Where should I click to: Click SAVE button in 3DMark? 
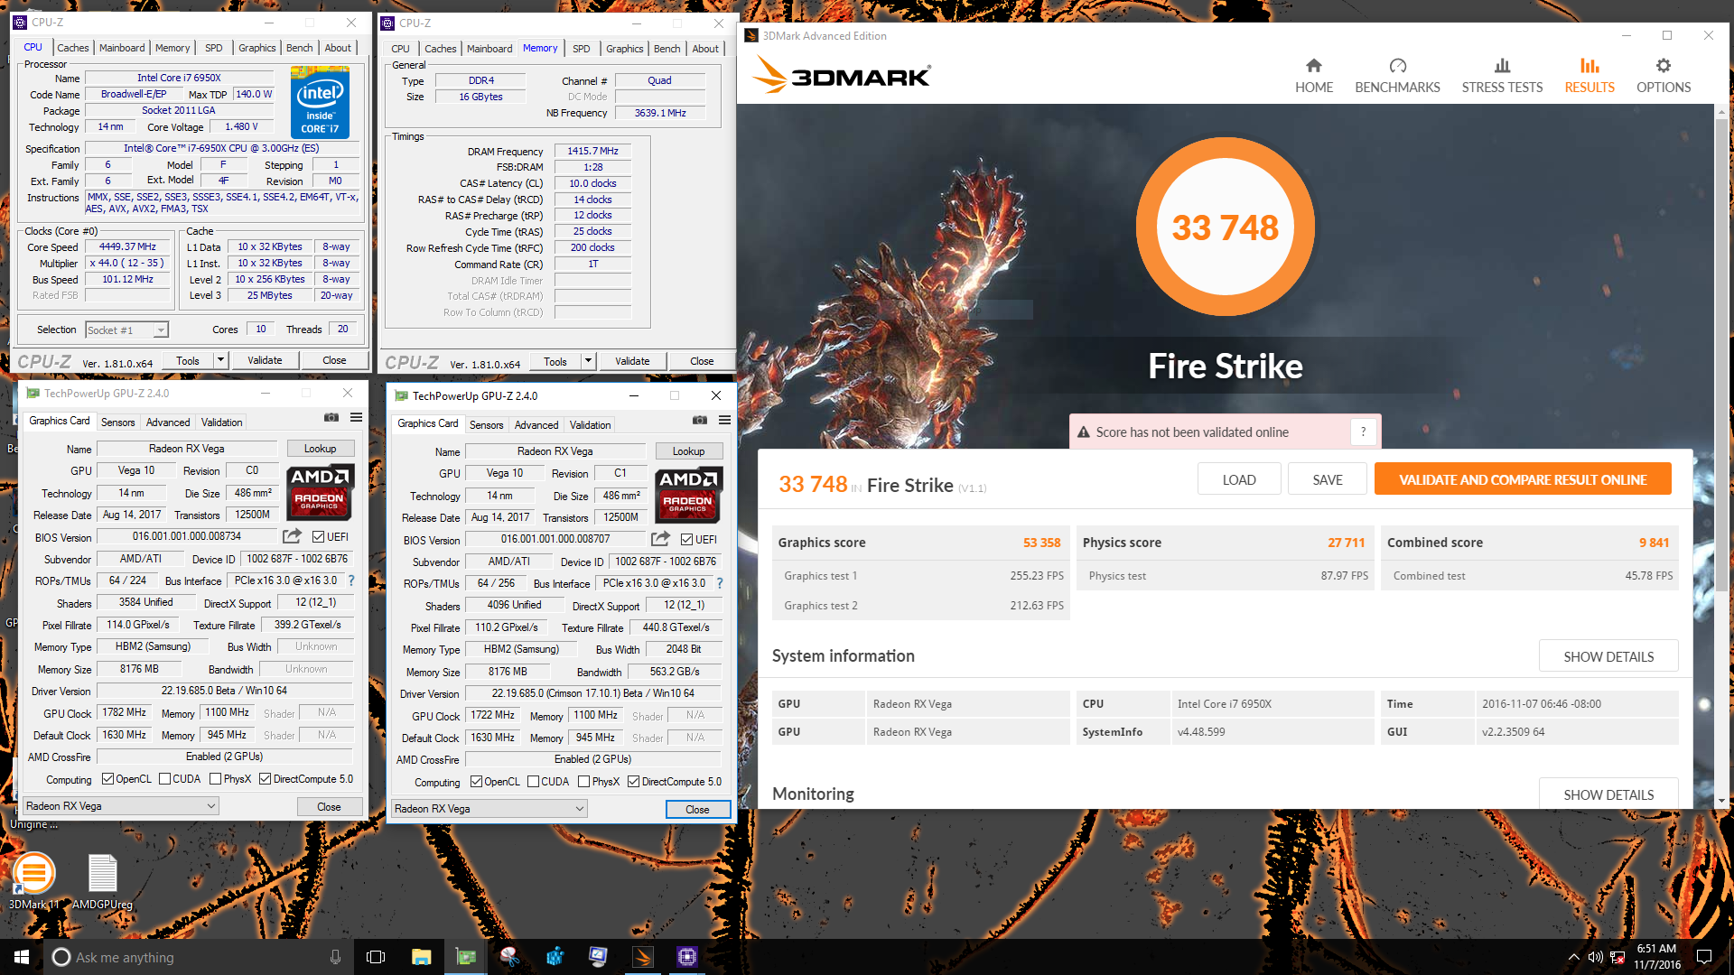pos(1328,479)
